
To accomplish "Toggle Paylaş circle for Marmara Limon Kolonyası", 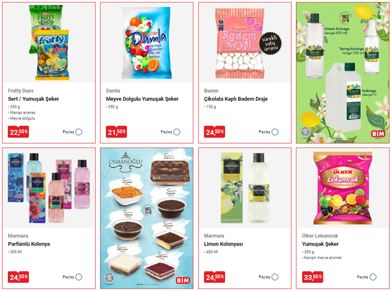I will pos(275,277).
